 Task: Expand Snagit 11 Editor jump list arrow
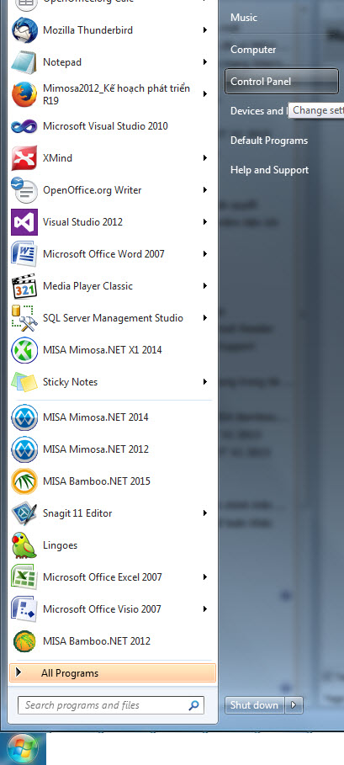pos(205,513)
